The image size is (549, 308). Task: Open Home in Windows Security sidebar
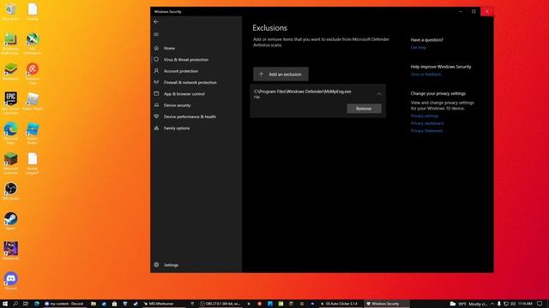tap(170, 48)
